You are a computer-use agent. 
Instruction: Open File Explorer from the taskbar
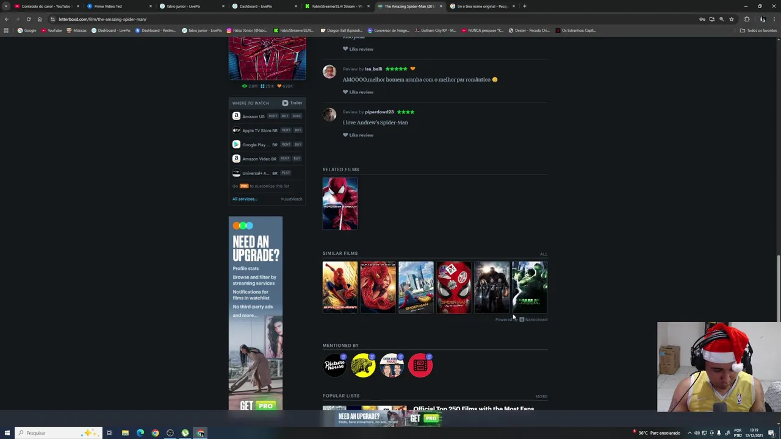(x=125, y=433)
